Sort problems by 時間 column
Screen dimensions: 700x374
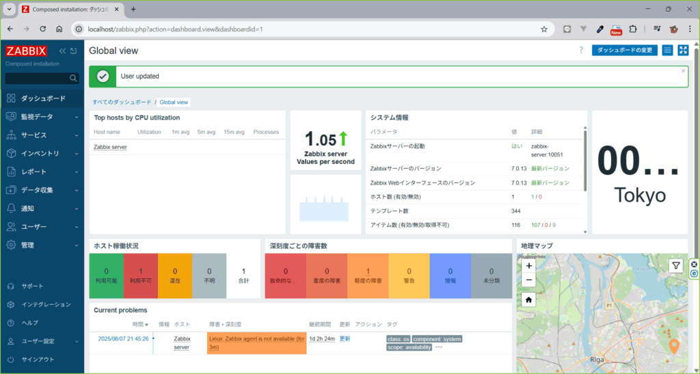pyautogui.click(x=139, y=325)
